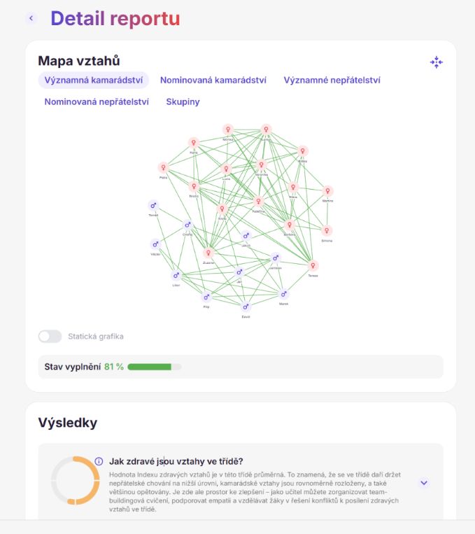Switch to Nominovaná kamarádství tab

pyautogui.click(x=213, y=80)
